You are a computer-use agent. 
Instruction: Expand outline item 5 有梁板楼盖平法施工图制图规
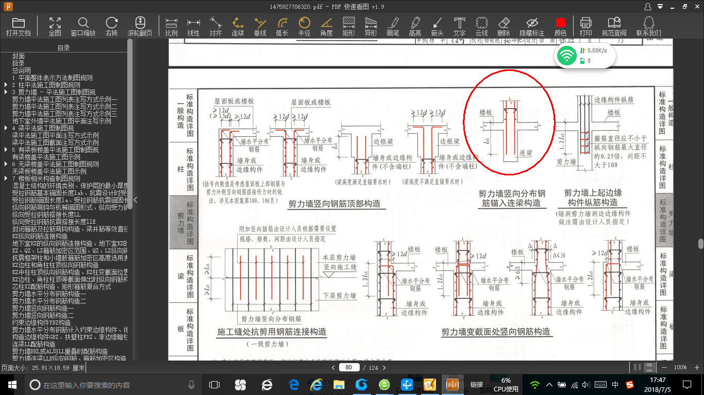tap(6, 150)
